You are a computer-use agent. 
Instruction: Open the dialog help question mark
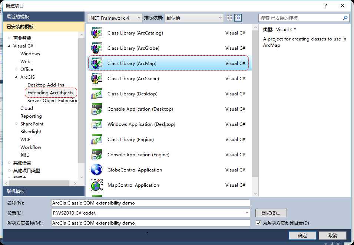[325, 6]
